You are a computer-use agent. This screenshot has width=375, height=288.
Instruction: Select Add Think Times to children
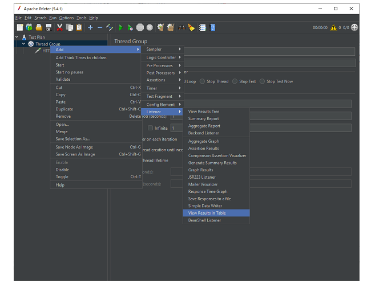(96, 57)
